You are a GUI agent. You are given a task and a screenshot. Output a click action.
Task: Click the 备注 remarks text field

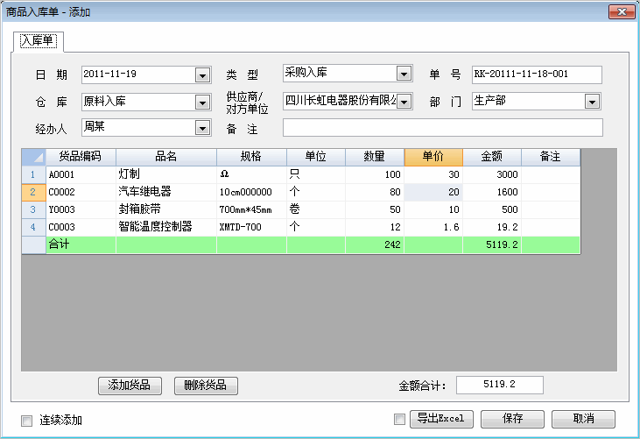[x=442, y=128]
